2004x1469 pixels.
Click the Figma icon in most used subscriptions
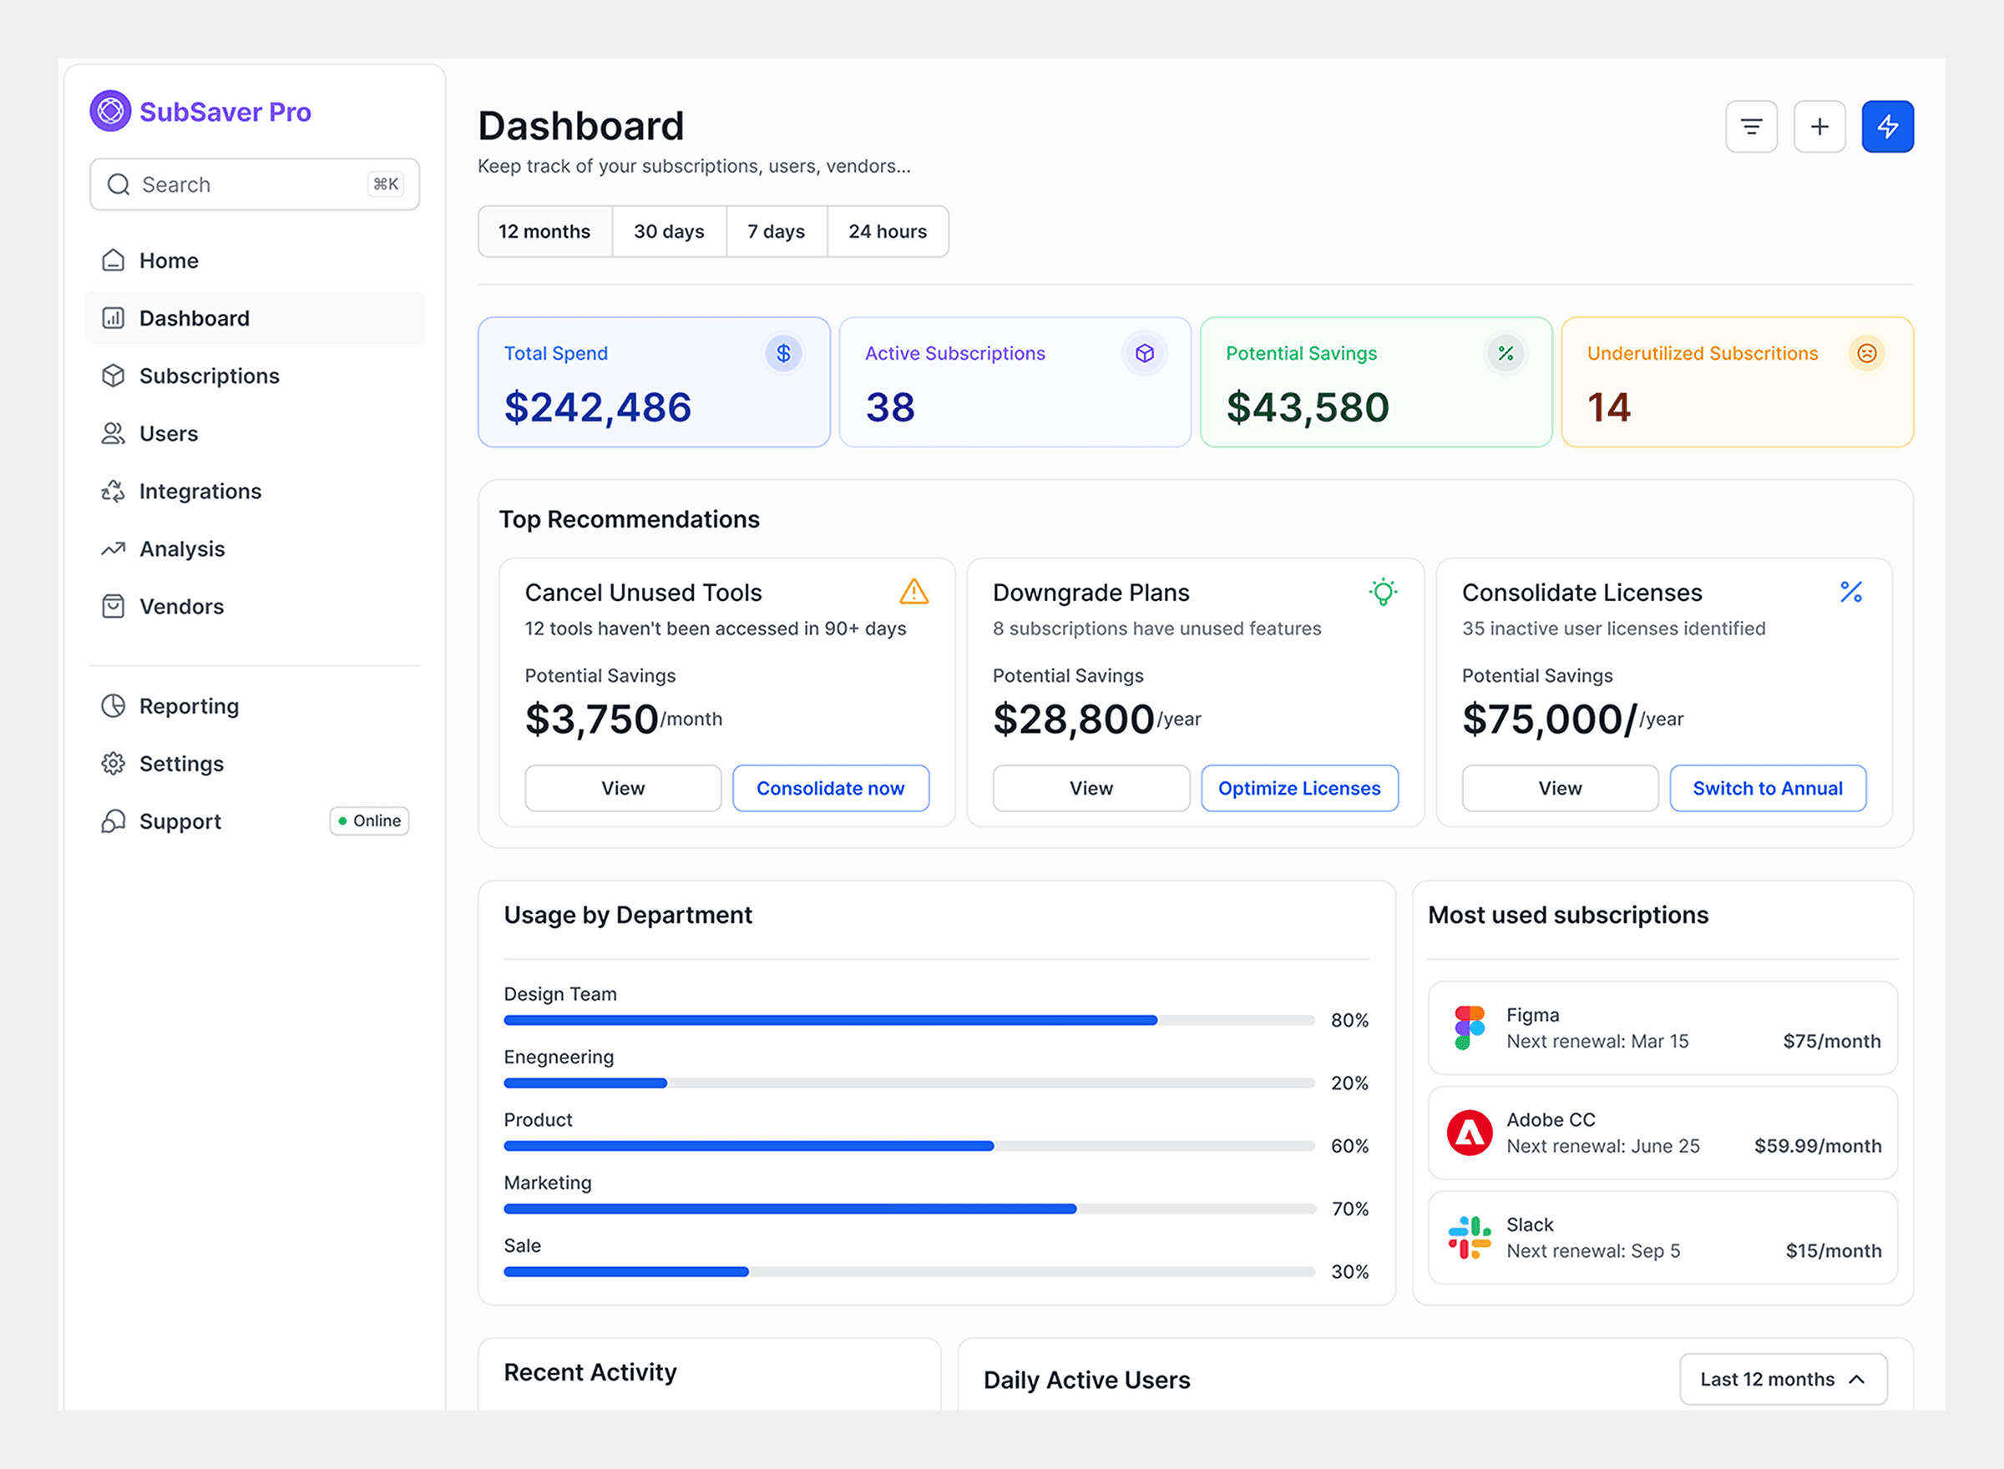coord(1468,1028)
